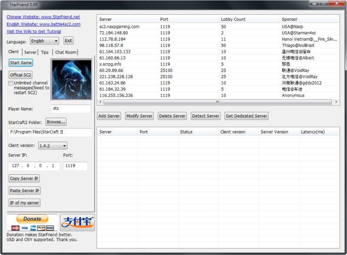347x255 pixels.
Task: Click the Paste Server IP button
Action: 25,190
